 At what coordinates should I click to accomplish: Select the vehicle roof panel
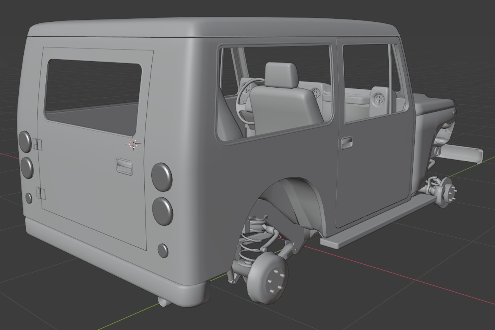[213, 28]
